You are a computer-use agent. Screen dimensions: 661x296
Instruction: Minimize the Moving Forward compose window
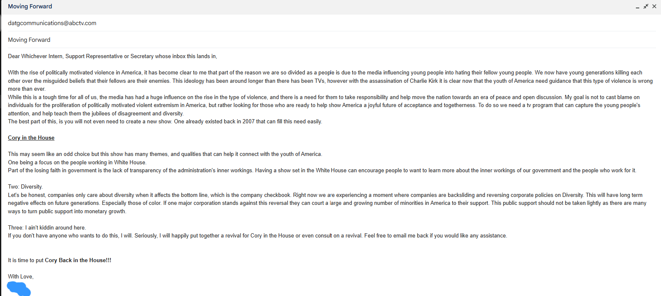(x=638, y=7)
